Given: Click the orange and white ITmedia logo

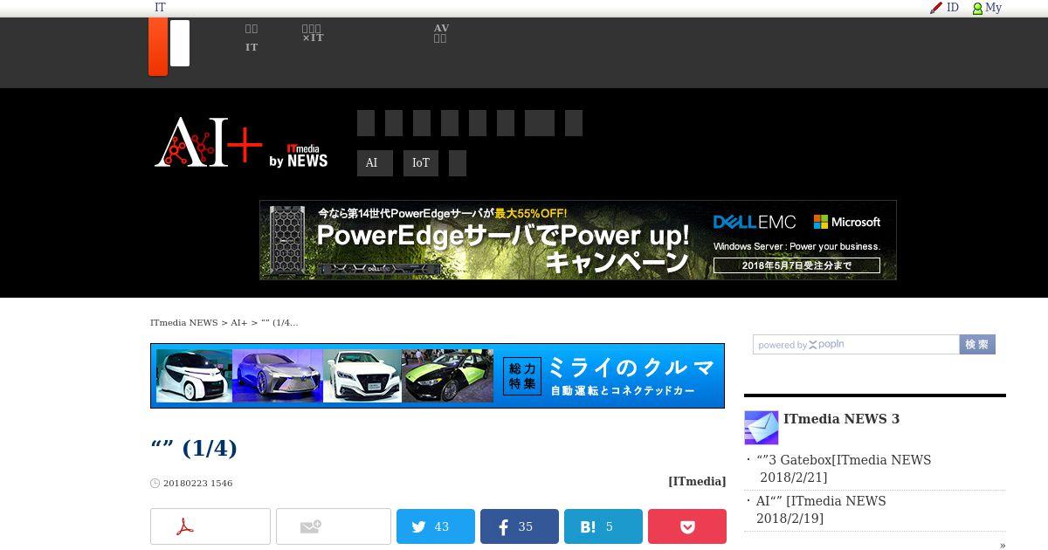Looking at the screenshot, I should click(169, 47).
